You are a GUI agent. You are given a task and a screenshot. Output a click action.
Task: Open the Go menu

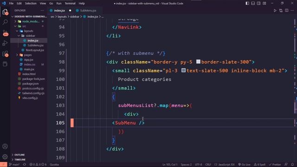click(x=51, y=3)
